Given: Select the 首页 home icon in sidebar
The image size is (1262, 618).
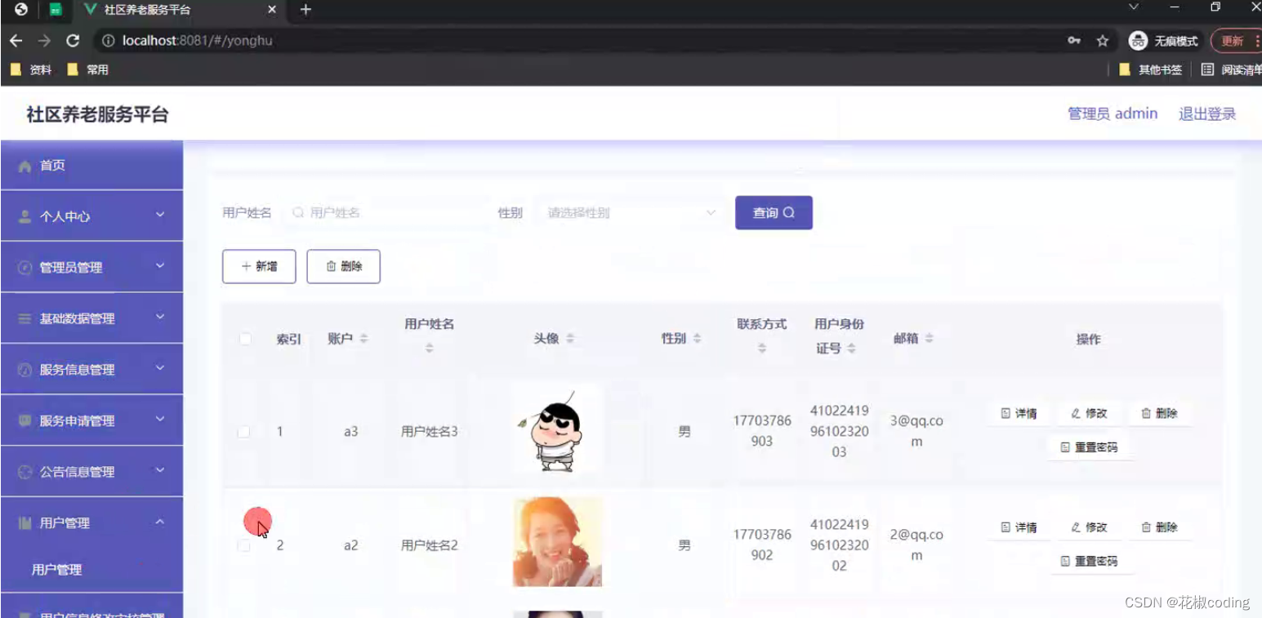Looking at the screenshot, I should [x=25, y=165].
